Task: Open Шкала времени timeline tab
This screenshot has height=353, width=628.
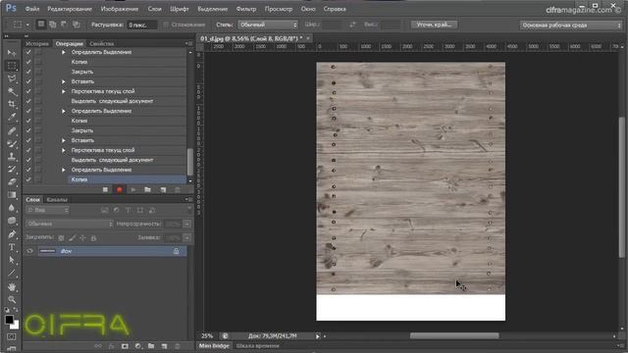Action: (257, 346)
